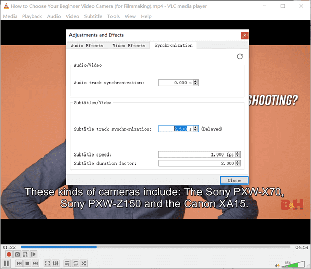Viewport: 311px width, 269px height.
Task: Open the Media menu
Action: (10, 16)
